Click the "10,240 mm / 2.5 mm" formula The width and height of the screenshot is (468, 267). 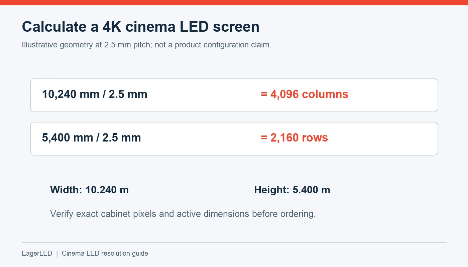[x=95, y=94]
